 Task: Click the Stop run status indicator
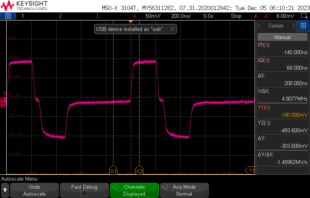pyautogui.click(x=236, y=16)
